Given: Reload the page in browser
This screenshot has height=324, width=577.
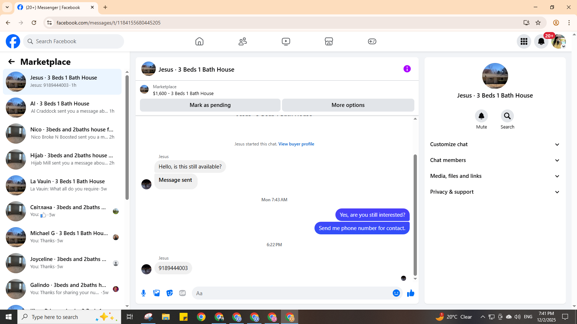Looking at the screenshot, I should pos(34,23).
